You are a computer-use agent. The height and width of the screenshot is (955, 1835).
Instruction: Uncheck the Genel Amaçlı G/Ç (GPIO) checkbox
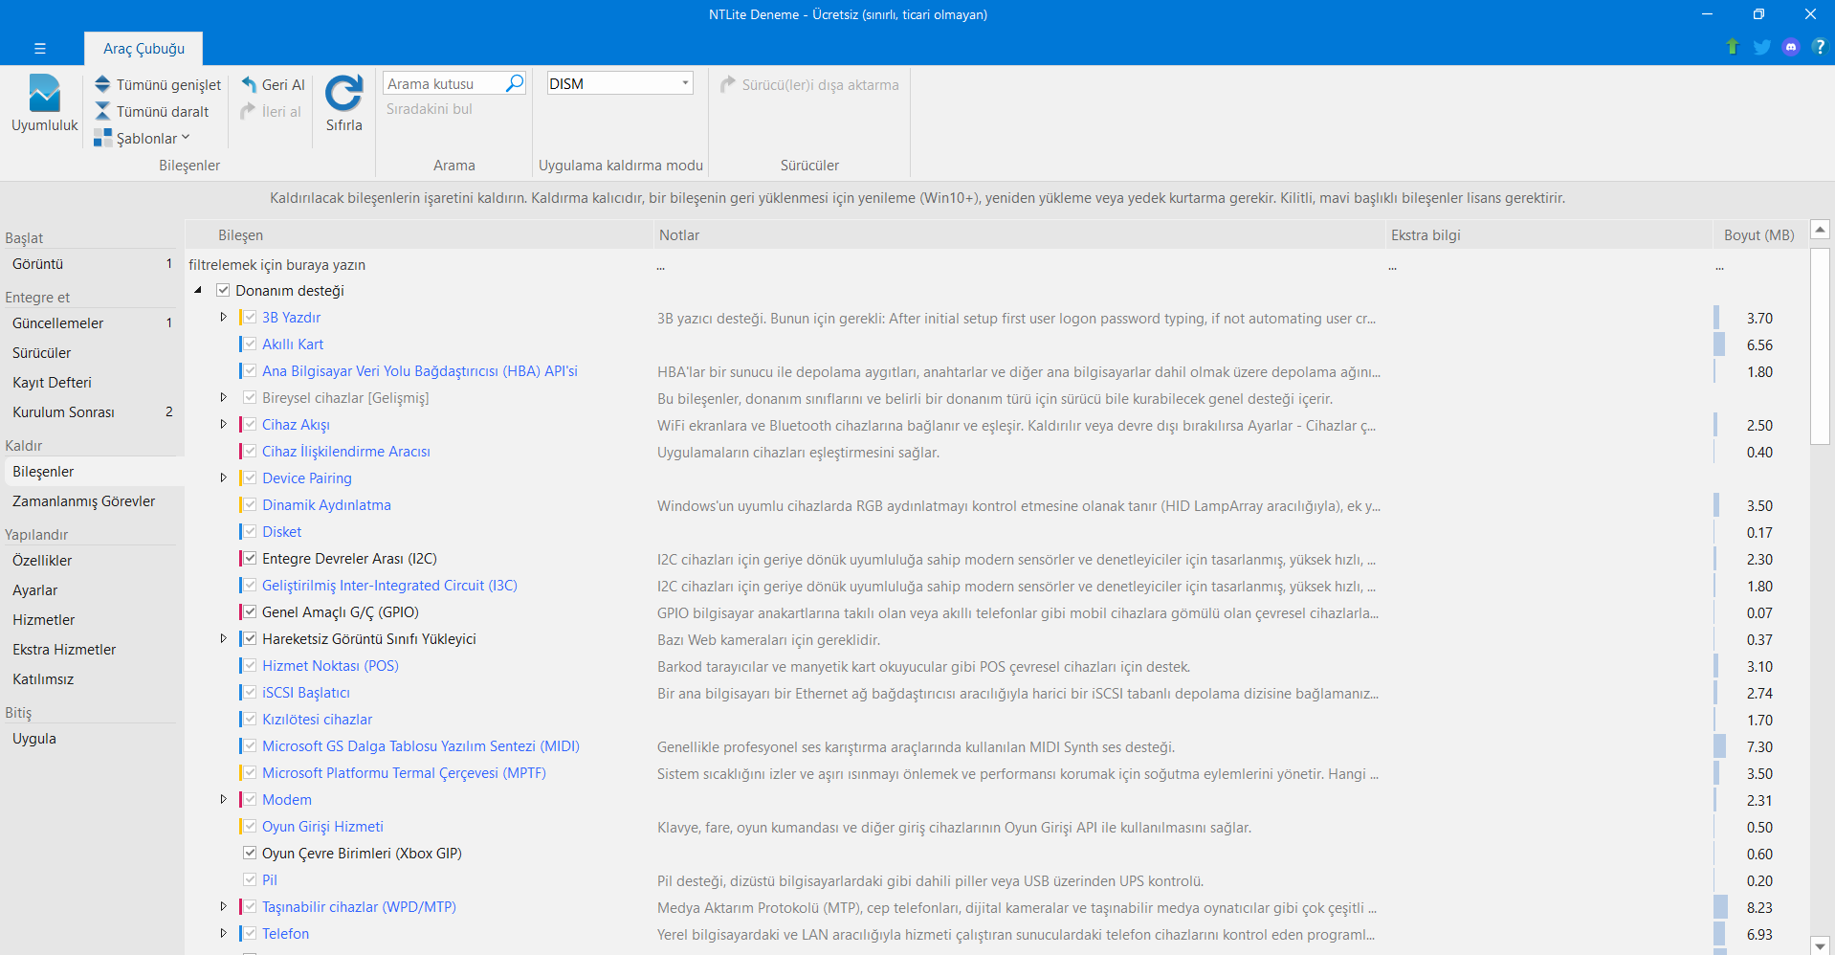[250, 611]
